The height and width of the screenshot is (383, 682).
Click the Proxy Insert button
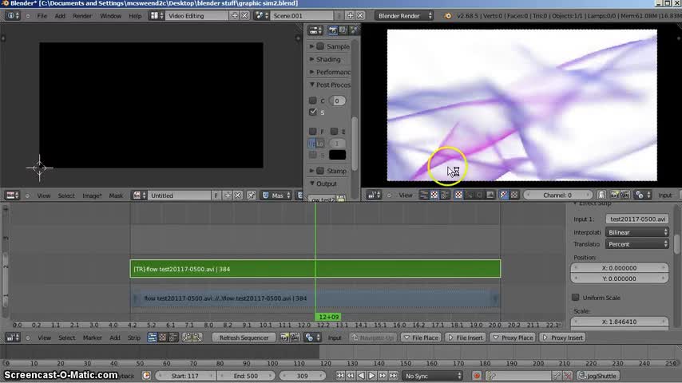coord(563,338)
